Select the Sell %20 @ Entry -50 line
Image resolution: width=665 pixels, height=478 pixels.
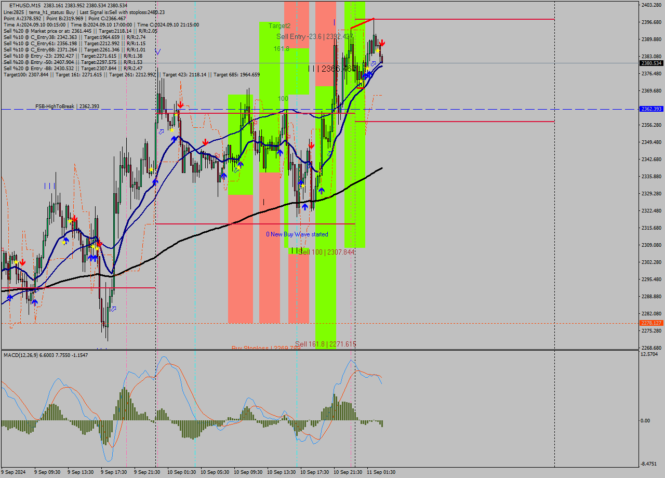coord(73,62)
